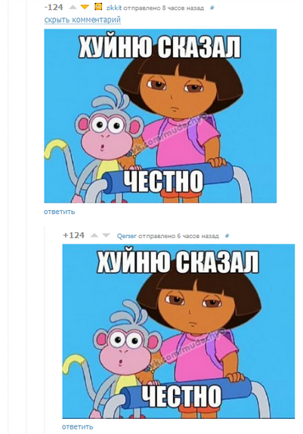Open the first Dora meme image
Screen dimensions: 303x434
160,116
